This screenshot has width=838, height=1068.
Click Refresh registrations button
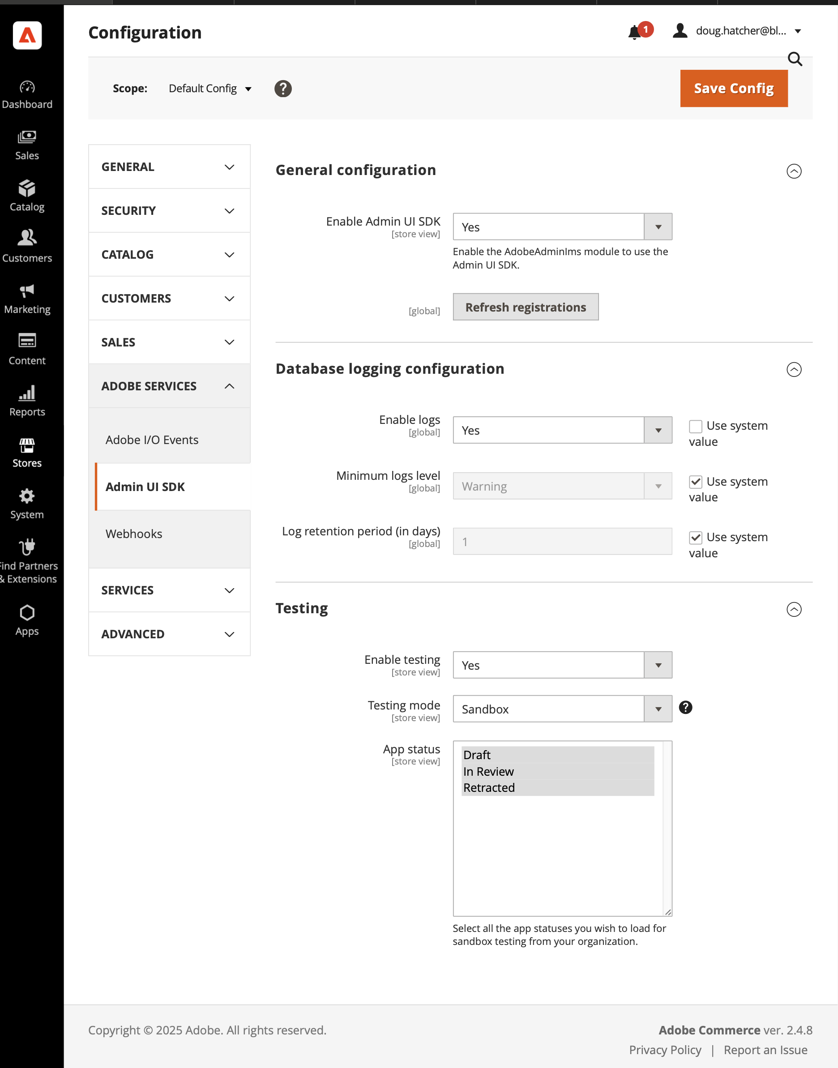(x=526, y=307)
